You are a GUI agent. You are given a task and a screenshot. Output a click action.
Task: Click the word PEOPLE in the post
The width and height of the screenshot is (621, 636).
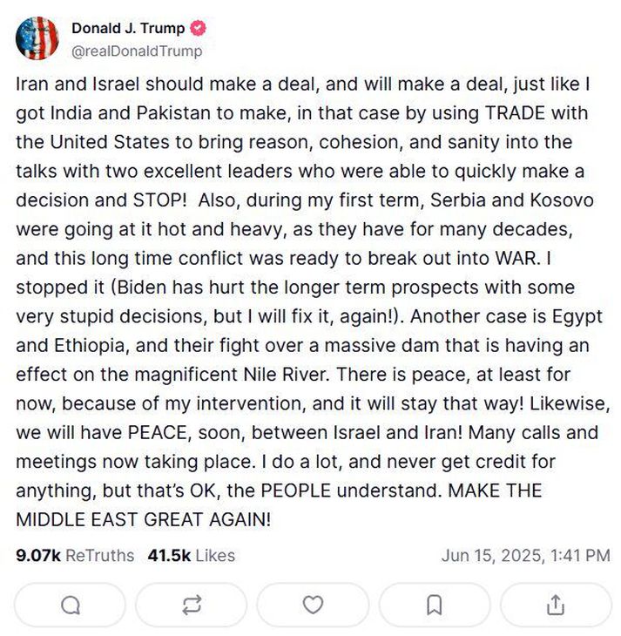[287, 491]
